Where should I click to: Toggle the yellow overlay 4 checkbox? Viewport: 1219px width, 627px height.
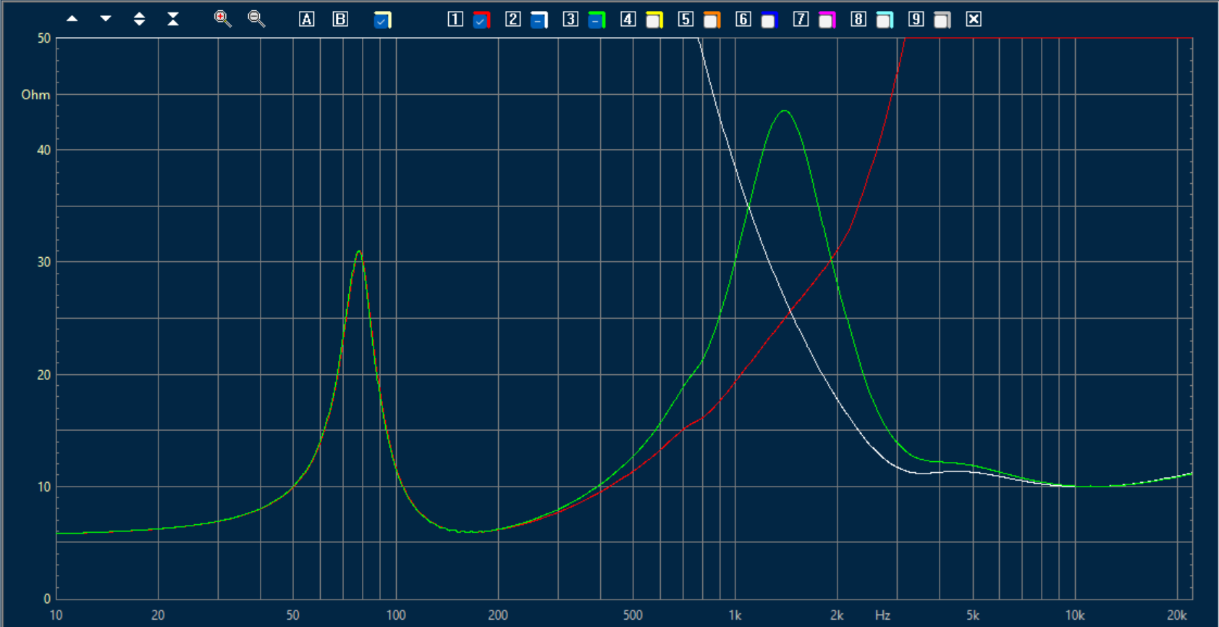[x=654, y=20]
